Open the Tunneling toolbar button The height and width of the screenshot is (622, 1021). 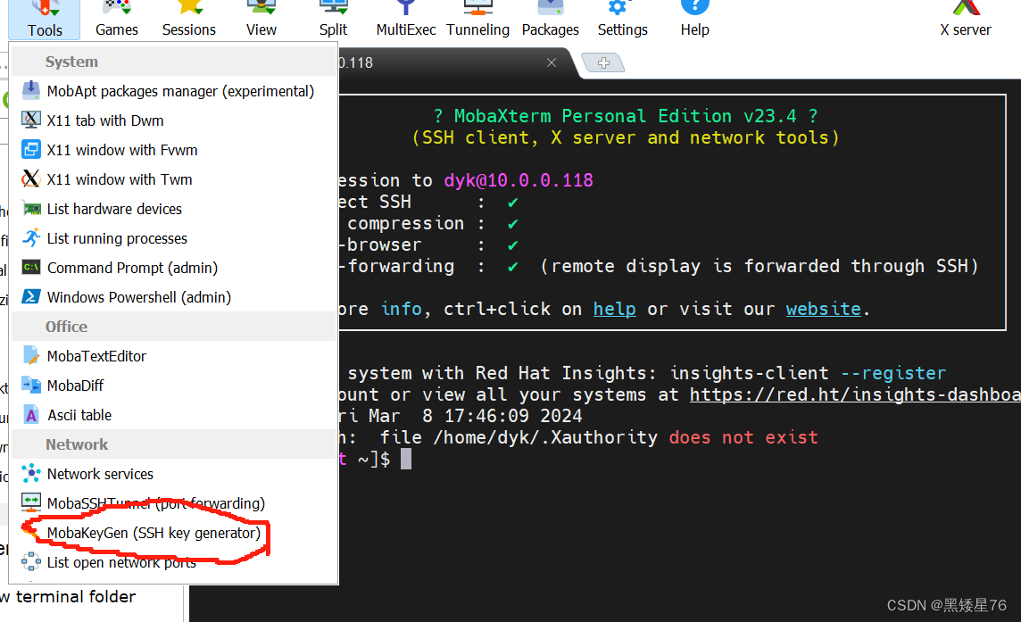tap(478, 19)
